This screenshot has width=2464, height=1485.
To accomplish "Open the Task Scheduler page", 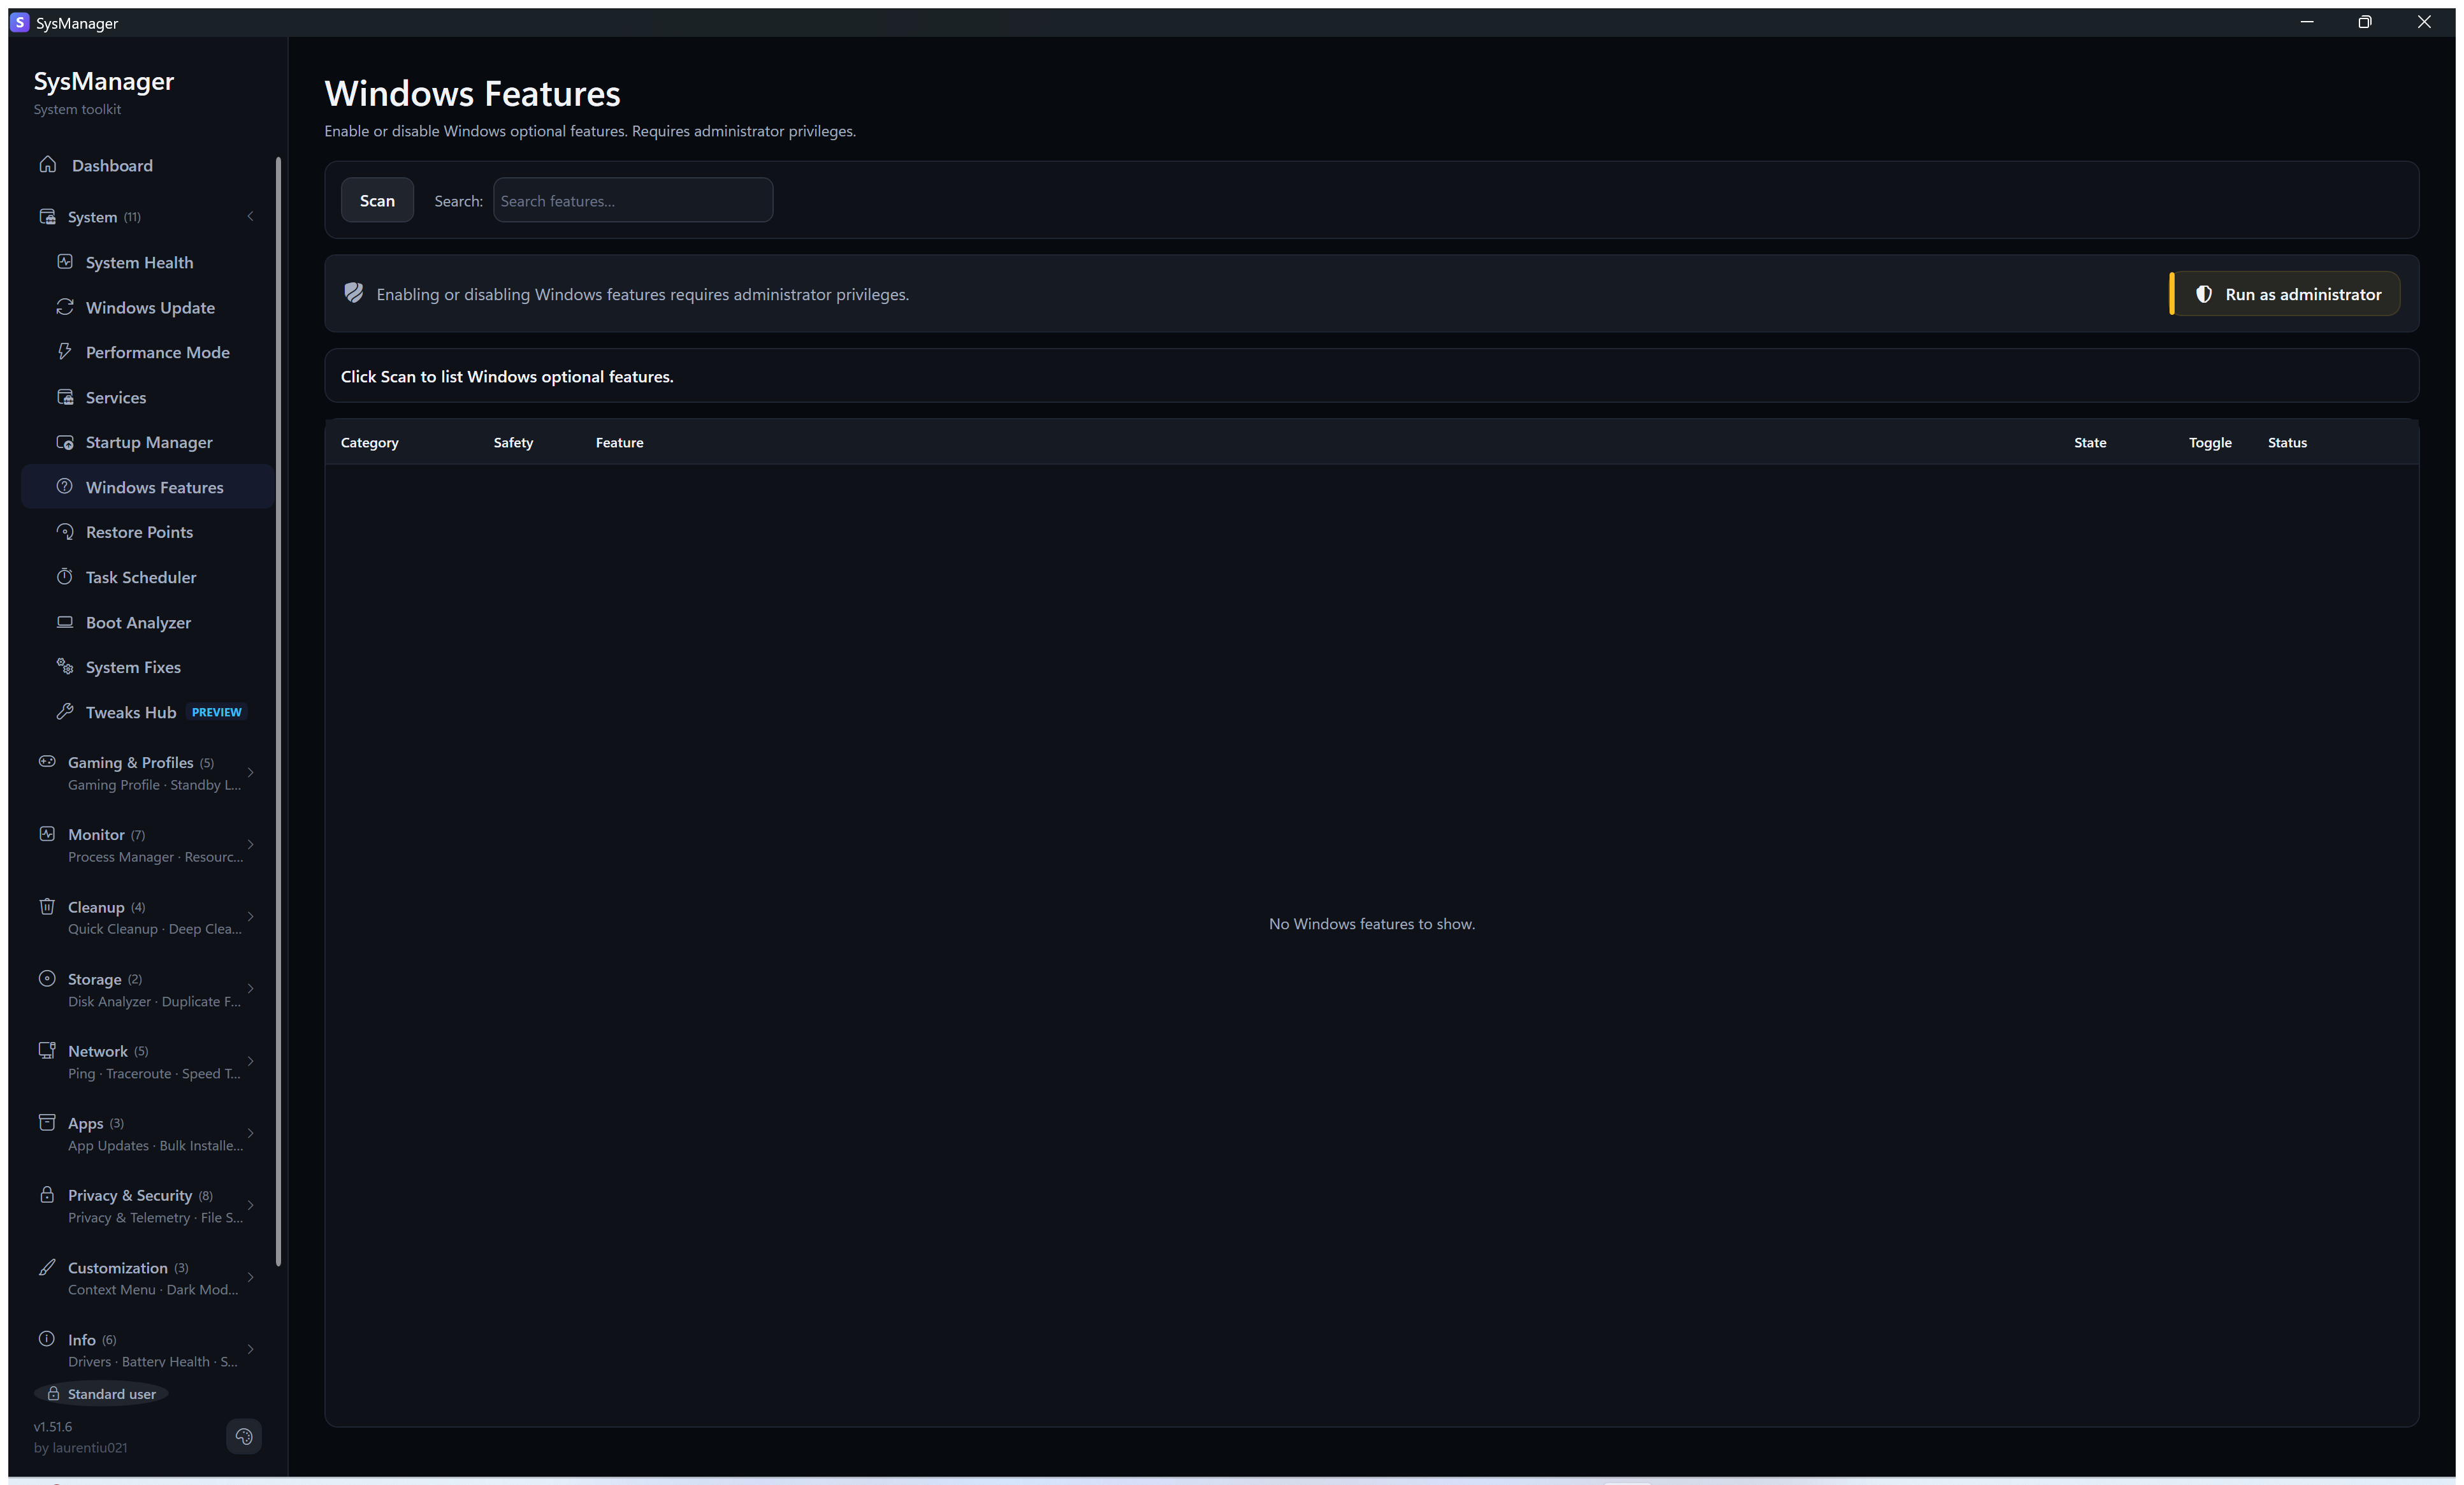I will (x=148, y=577).
